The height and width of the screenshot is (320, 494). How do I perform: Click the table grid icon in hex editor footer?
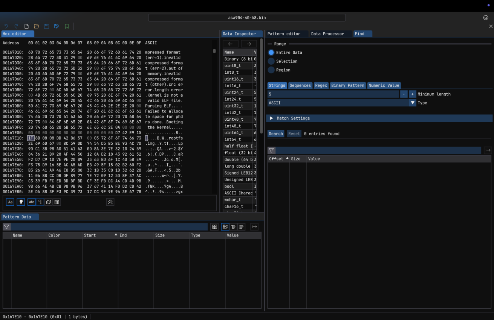(x=57, y=202)
